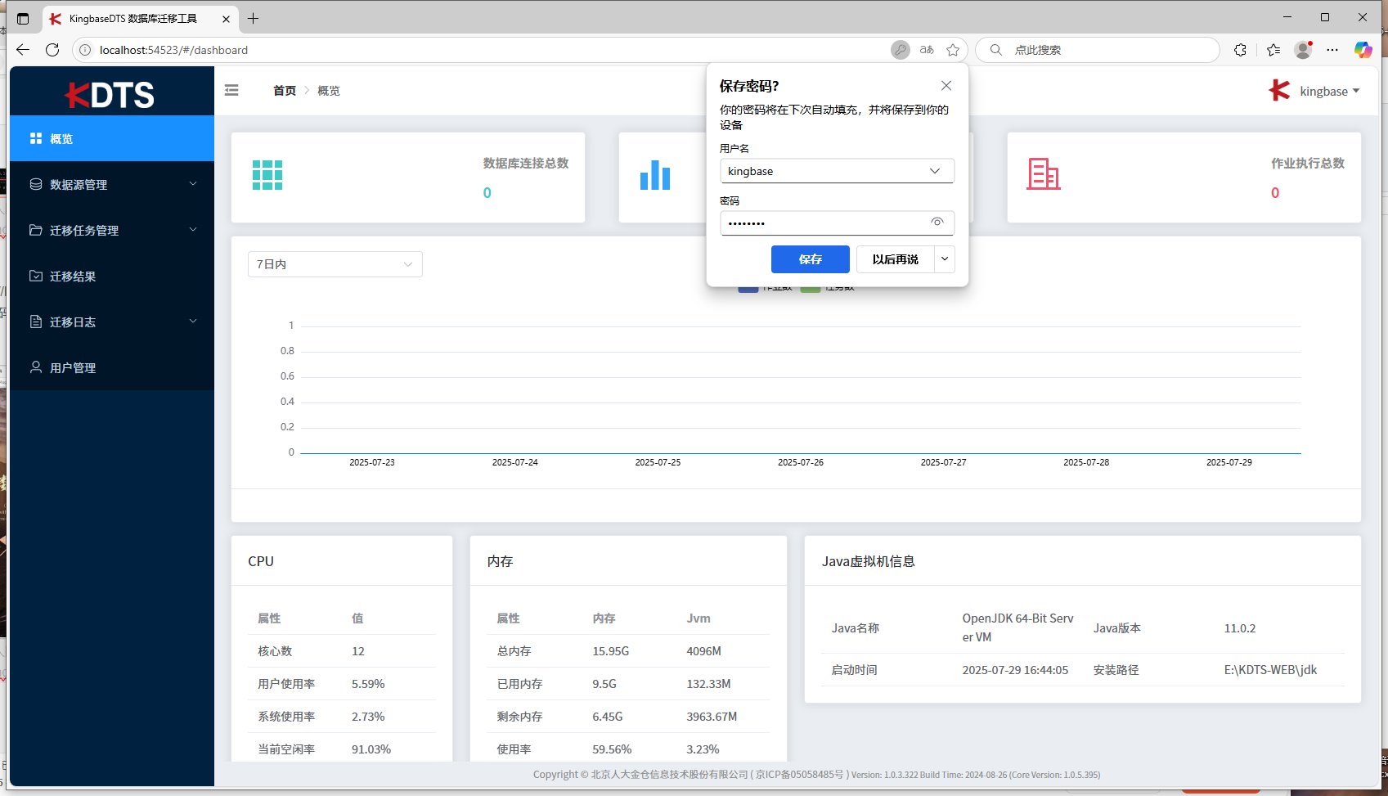Expand the 迁移任务管理 sidebar menu
The width and height of the screenshot is (1388, 796).
pos(112,230)
